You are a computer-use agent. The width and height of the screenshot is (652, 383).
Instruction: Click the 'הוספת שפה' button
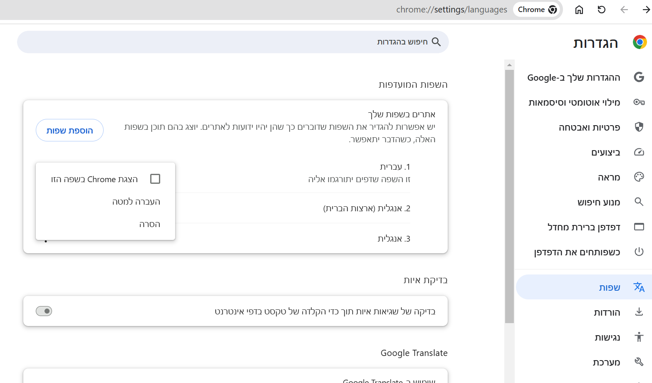tap(69, 131)
